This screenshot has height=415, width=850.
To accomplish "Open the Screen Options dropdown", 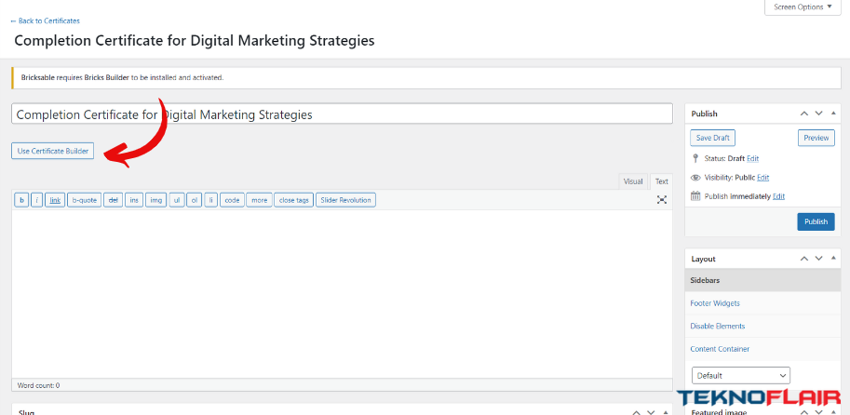I will [803, 7].
